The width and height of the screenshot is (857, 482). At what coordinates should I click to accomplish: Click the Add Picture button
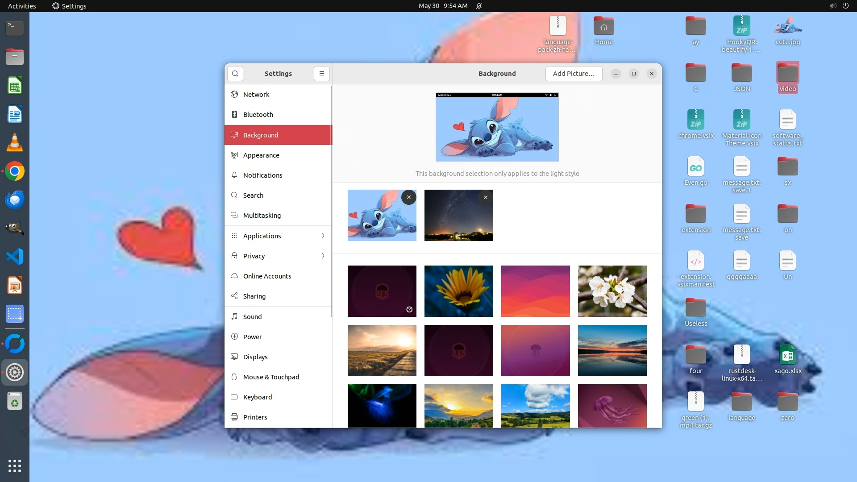pos(574,74)
